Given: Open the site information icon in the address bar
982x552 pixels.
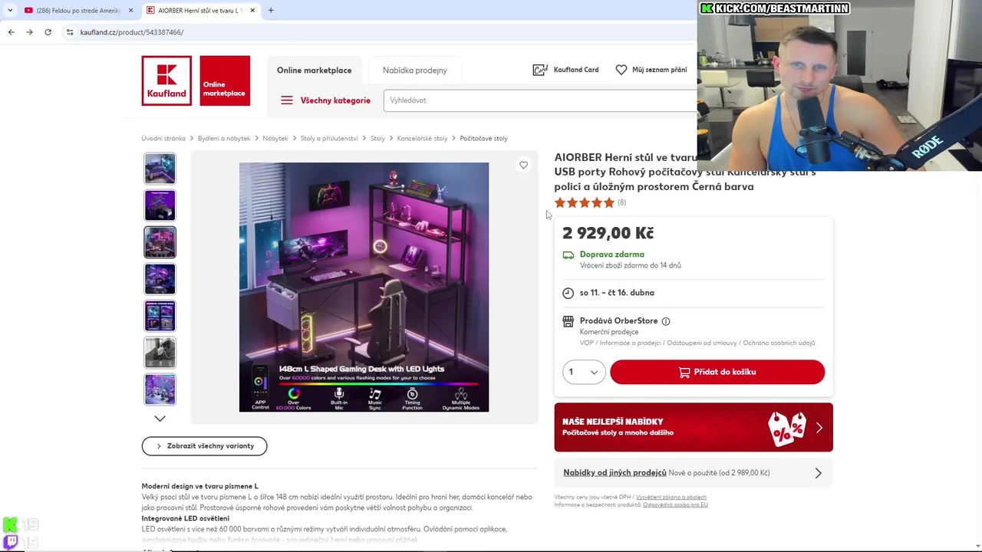Looking at the screenshot, I should click(x=70, y=32).
